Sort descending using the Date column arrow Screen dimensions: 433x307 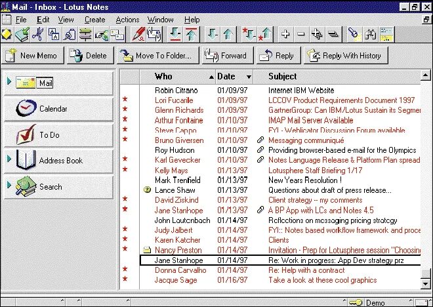[x=249, y=77]
